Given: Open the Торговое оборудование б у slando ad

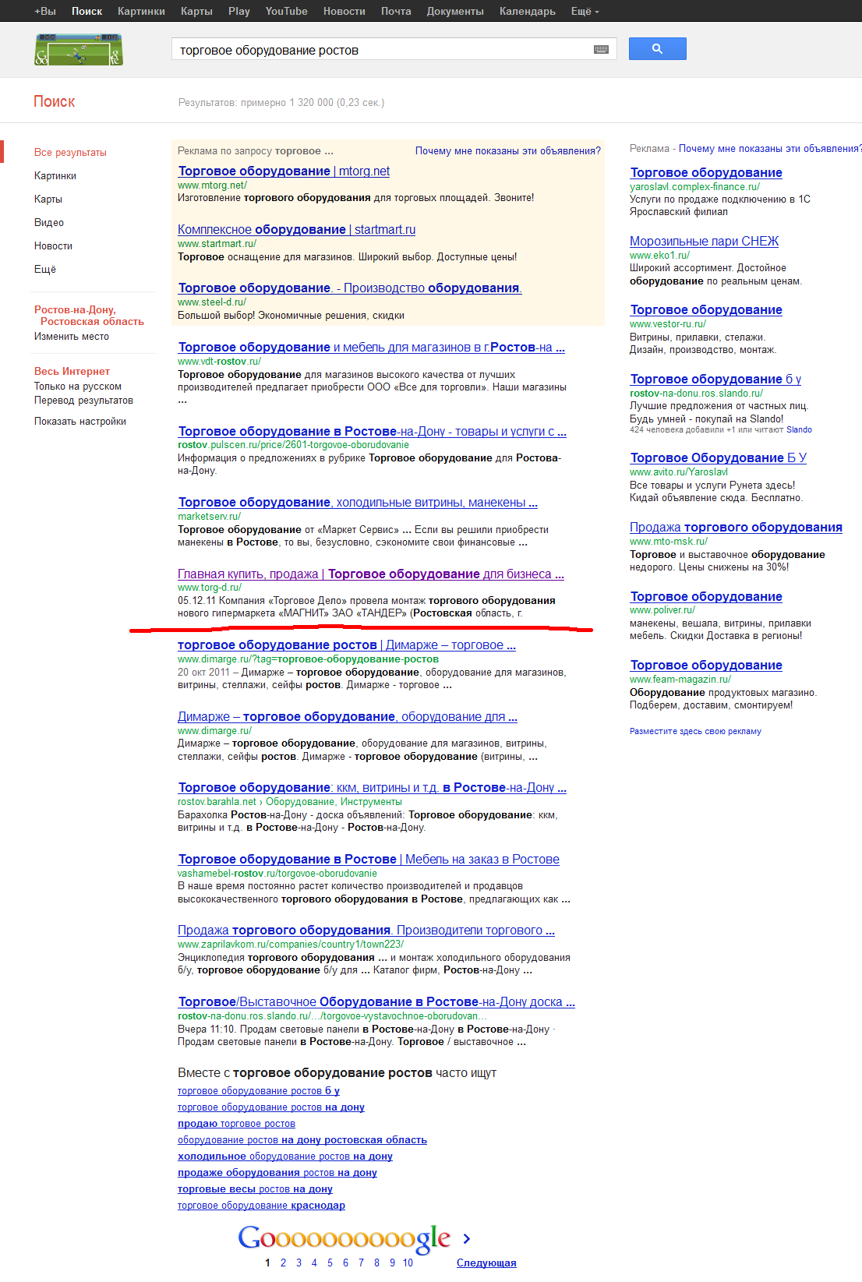Looking at the screenshot, I should [715, 380].
